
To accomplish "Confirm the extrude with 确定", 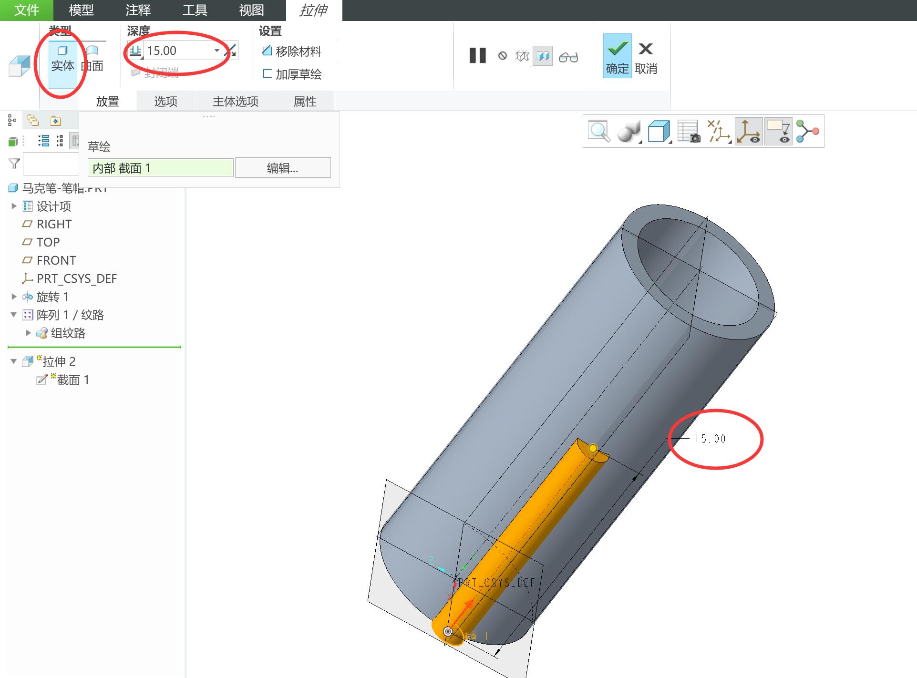I will click(617, 55).
